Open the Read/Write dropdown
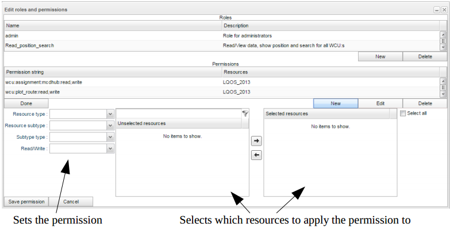Screen dimensions: 450x227 coord(110,148)
